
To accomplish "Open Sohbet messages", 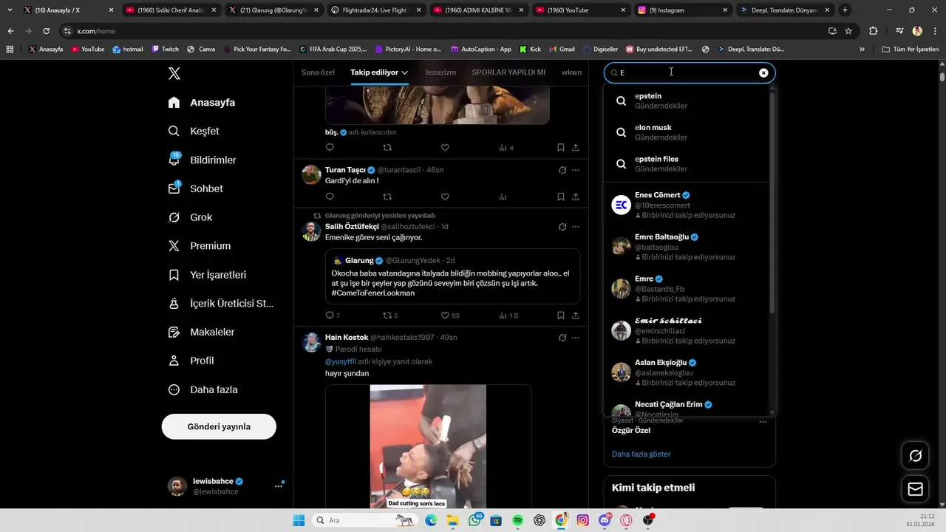I will (x=195, y=188).
